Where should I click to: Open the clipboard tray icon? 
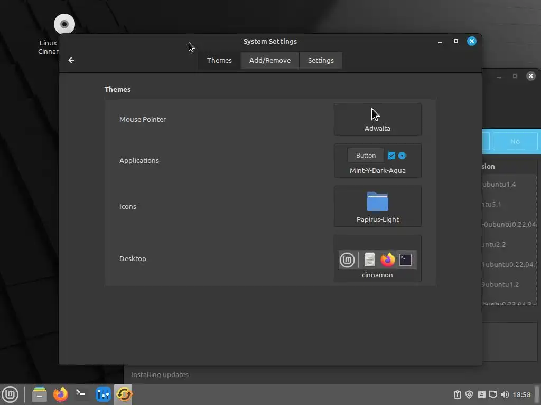457,394
